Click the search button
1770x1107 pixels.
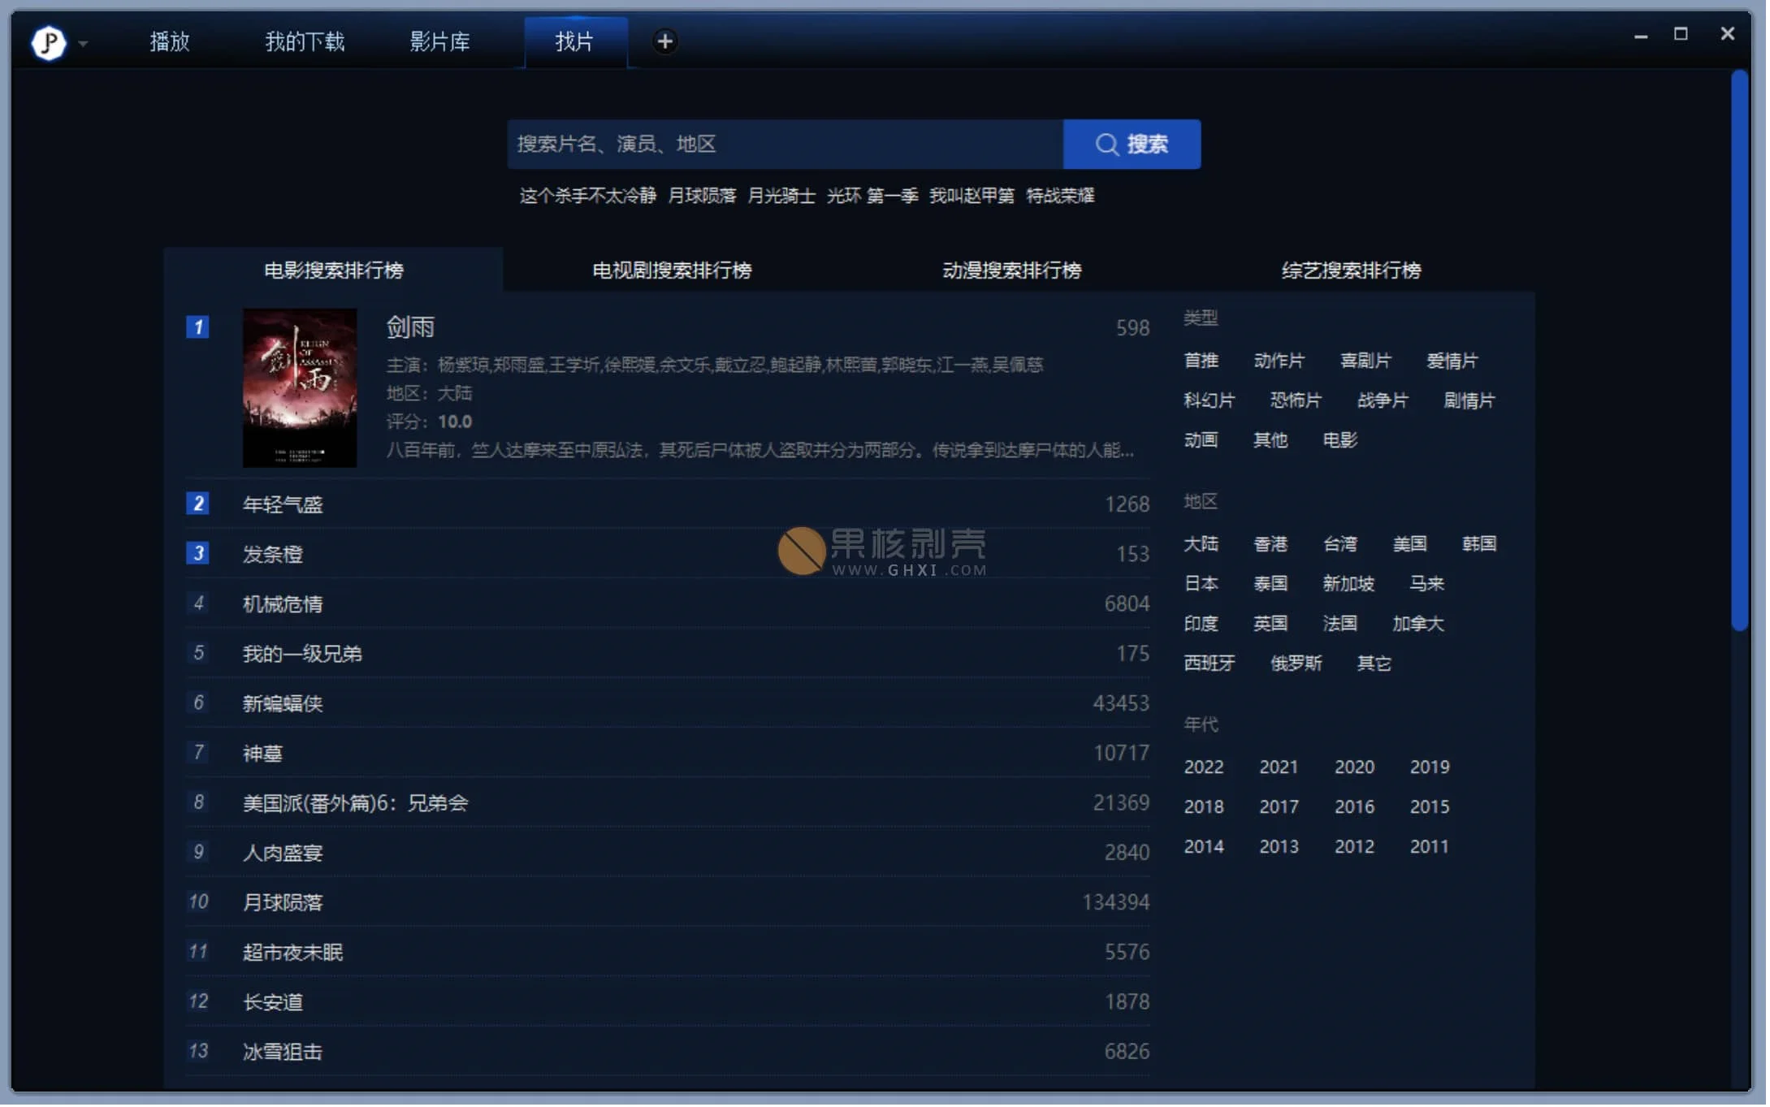tap(1133, 145)
